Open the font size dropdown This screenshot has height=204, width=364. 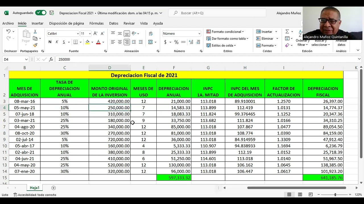tap(90, 33)
